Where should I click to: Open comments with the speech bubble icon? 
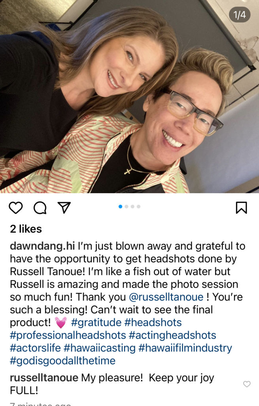tap(40, 208)
